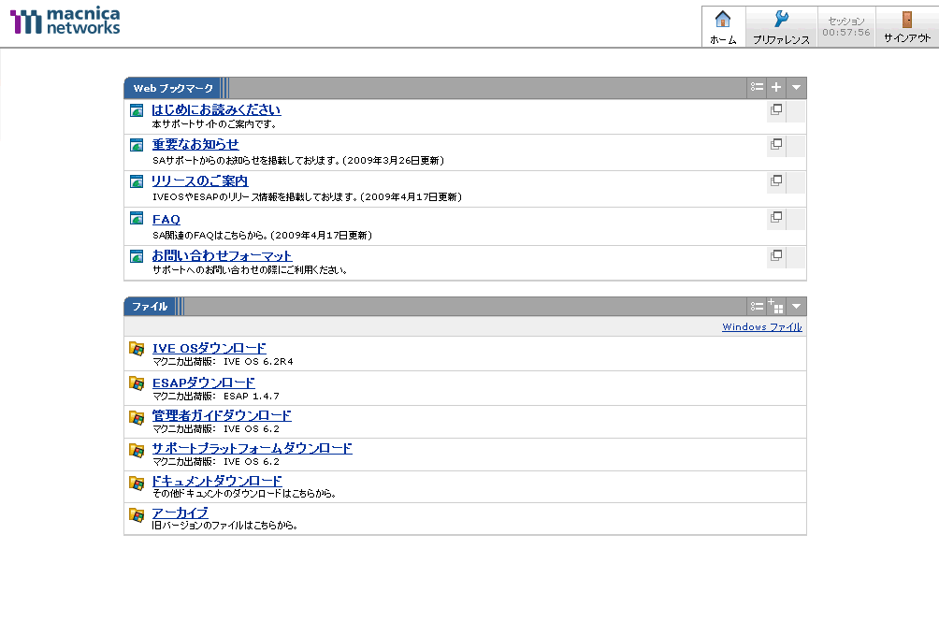Click folder icon beside IVE OS download
Image resolution: width=939 pixels, height=621 pixels.
[137, 349]
